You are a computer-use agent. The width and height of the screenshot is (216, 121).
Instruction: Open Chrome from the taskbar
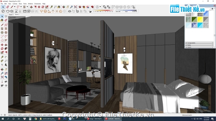tap(36, 119)
